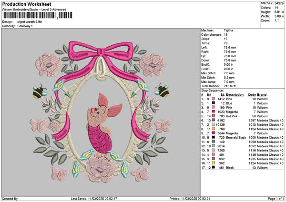
Task: Click 'Wilcom EmbroideryStudio – Level 3 Advanced' text
Action: pos(34,10)
